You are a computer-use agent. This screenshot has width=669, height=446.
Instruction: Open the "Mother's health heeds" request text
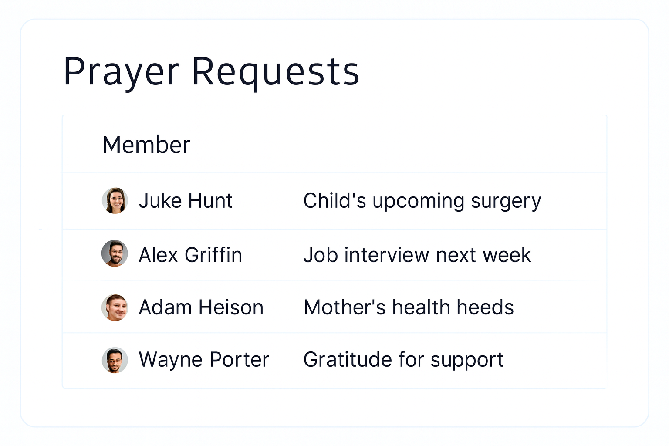409,307
